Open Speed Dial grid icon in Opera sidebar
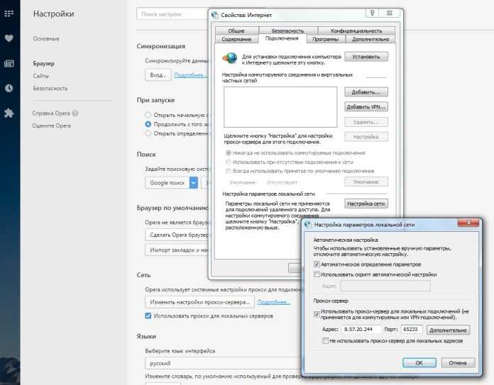494x385 pixels. 9,13
